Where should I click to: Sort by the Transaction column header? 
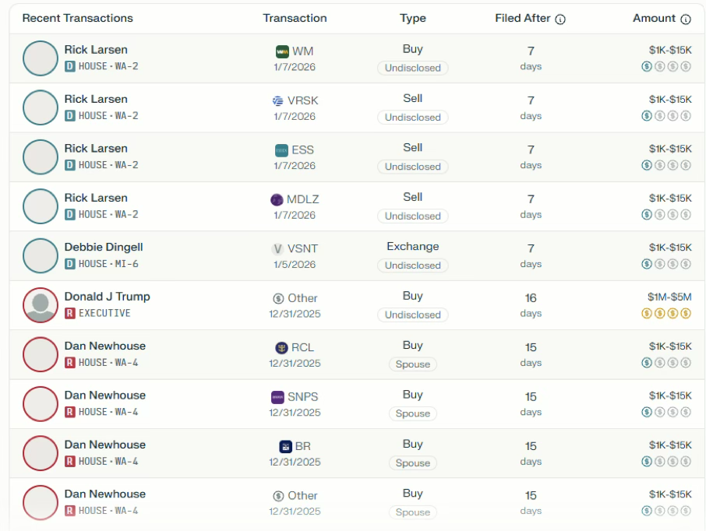pyautogui.click(x=295, y=18)
